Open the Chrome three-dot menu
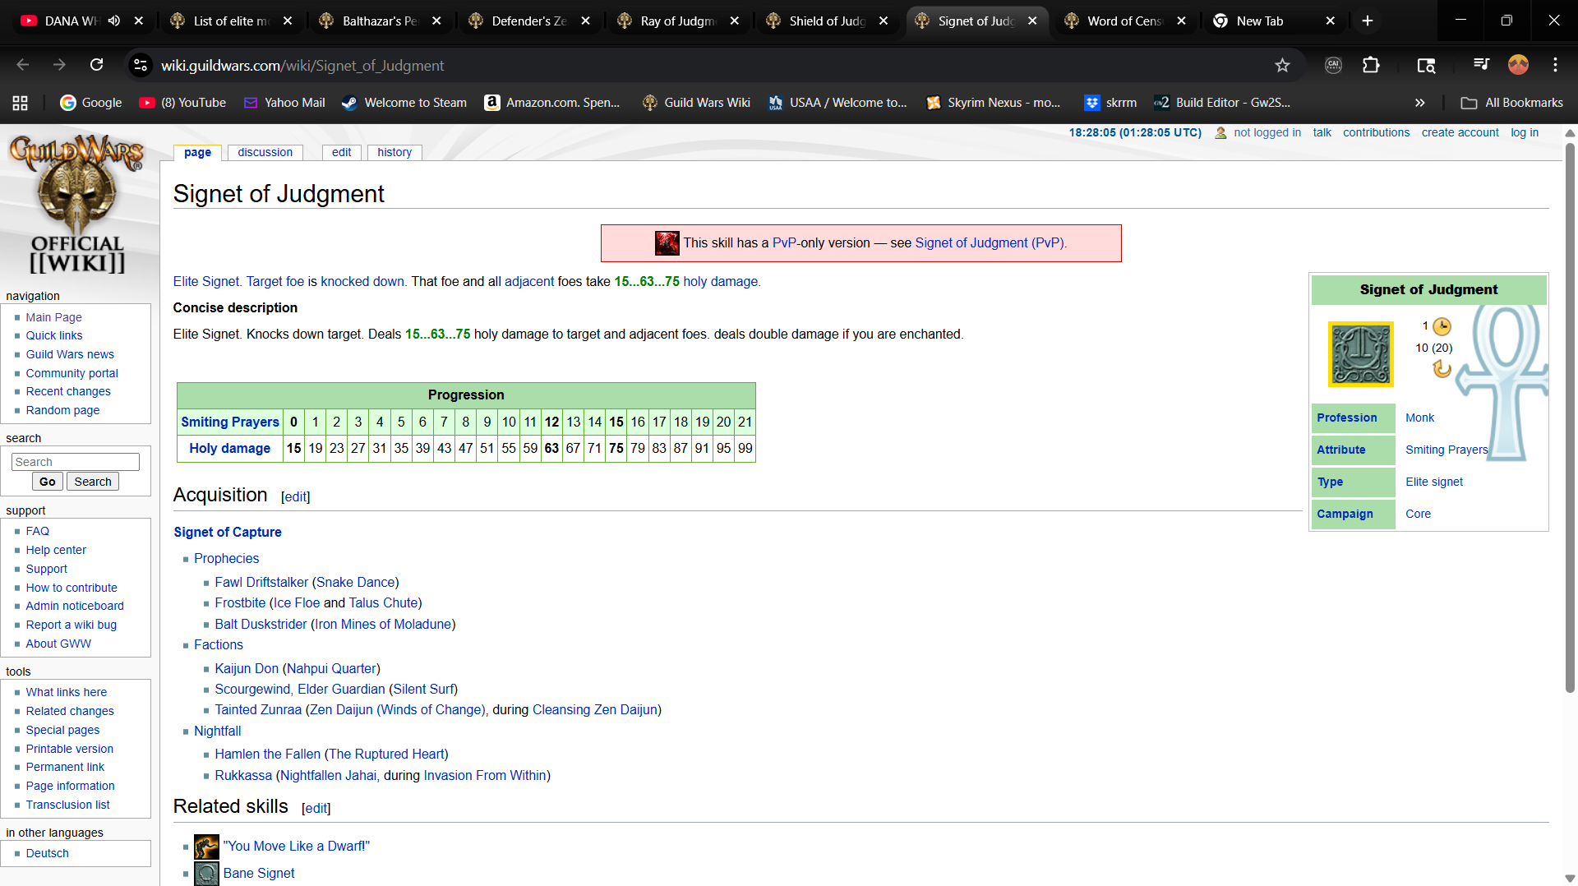The image size is (1578, 886). point(1555,65)
